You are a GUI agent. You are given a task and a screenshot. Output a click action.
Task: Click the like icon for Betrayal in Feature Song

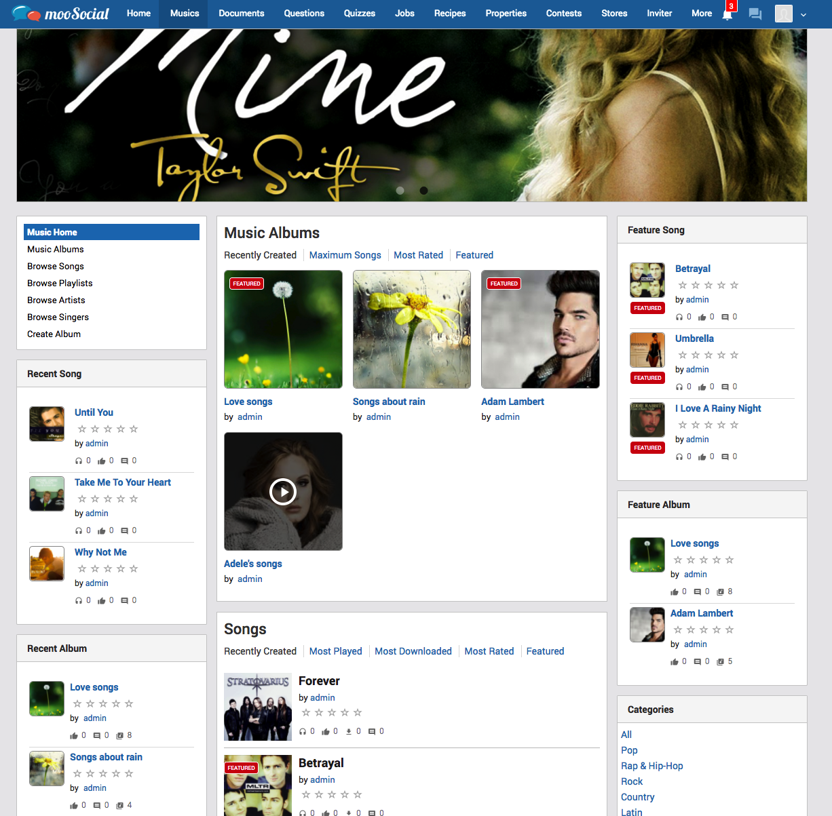[702, 317]
